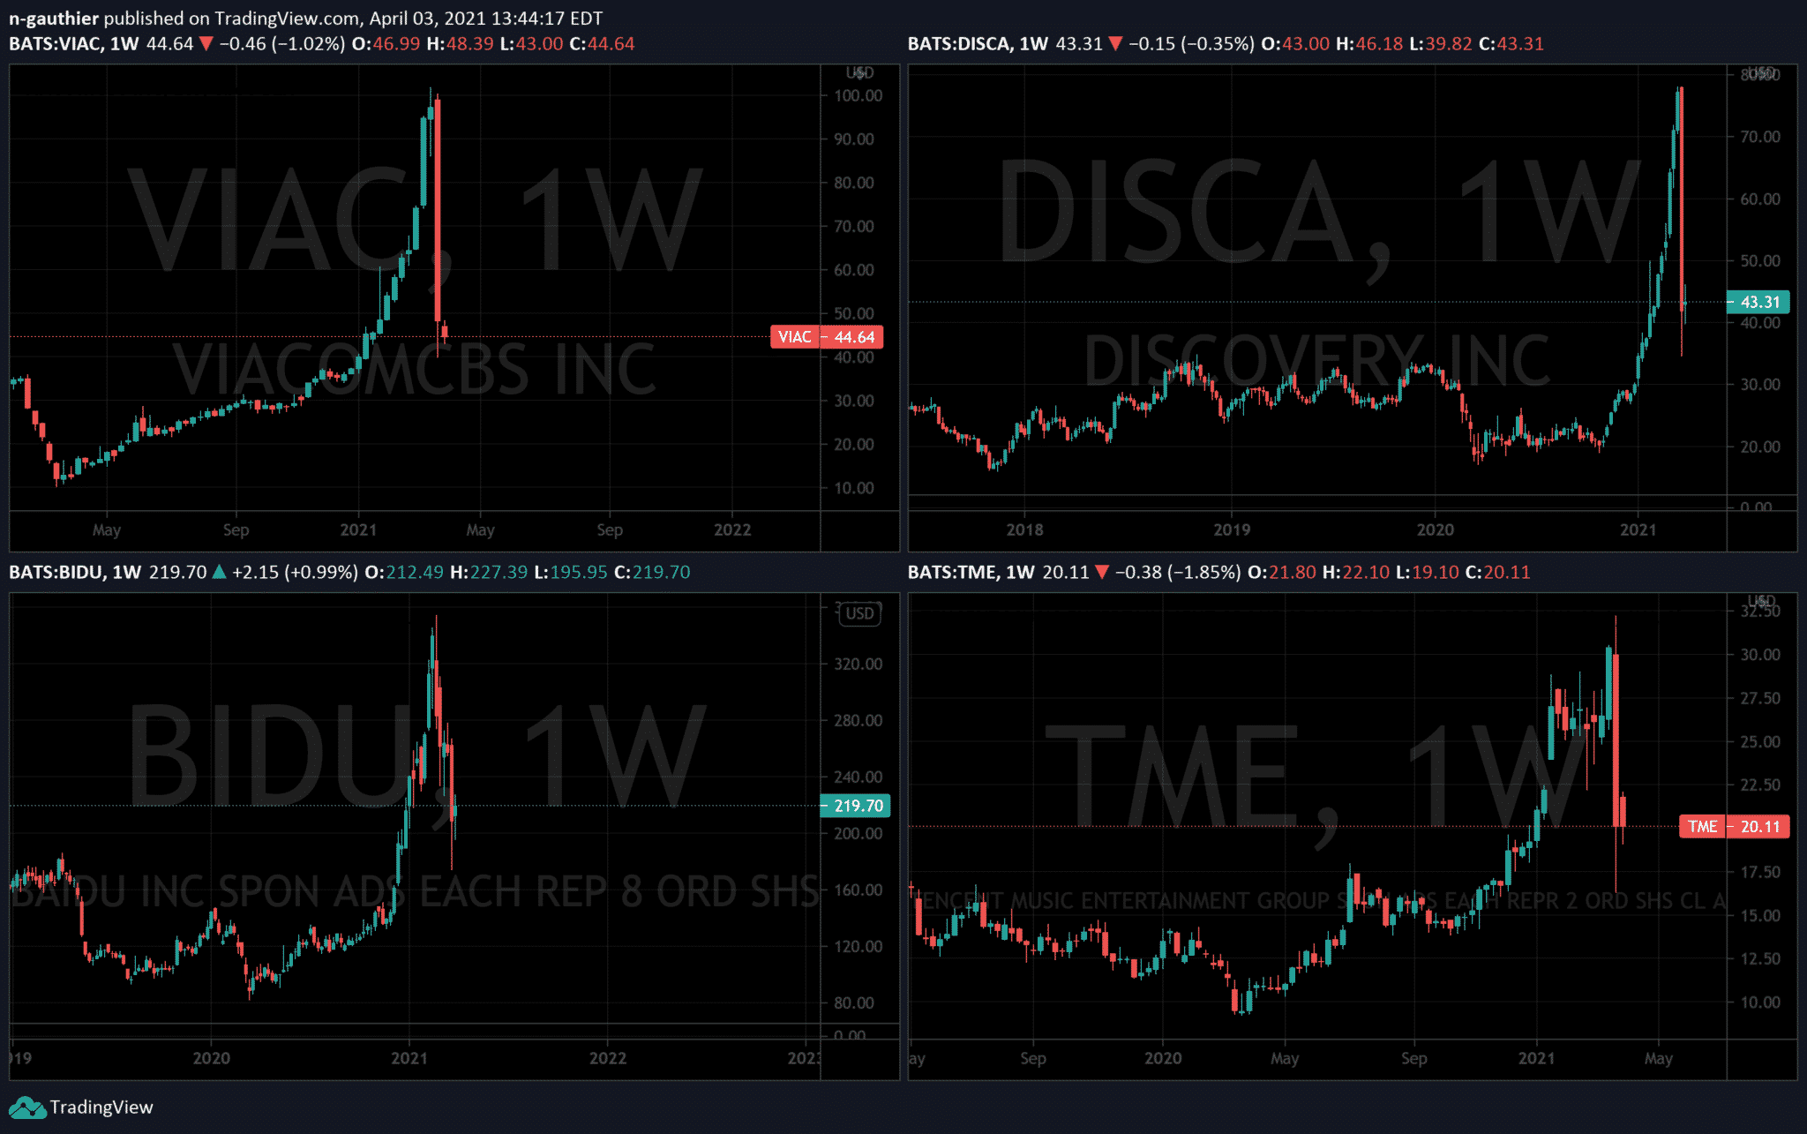Click TME low value L:19.10
Image resolution: width=1807 pixels, height=1134 pixels.
[1428, 573]
